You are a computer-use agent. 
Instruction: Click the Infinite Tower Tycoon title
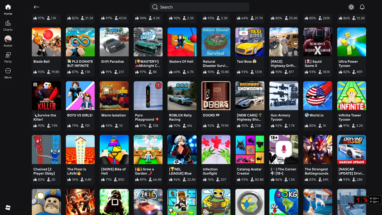350,118
